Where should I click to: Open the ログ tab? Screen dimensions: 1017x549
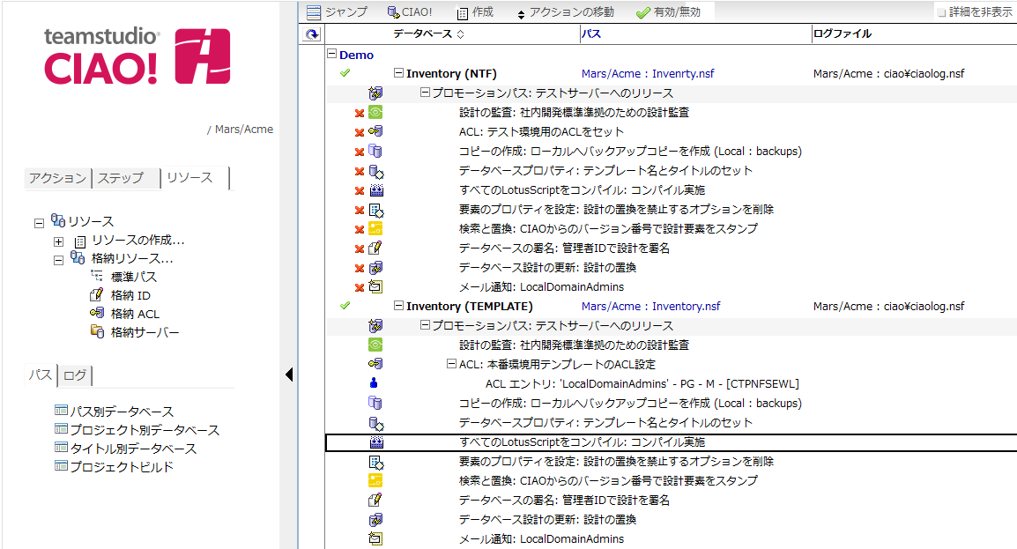tap(75, 376)
